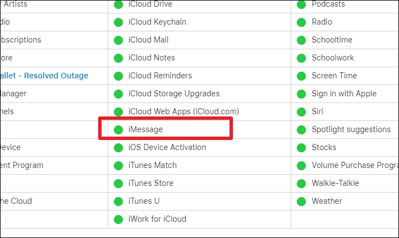The image size is (399, 238).
Task: Click the green status dot beside iMessage
Action: click(118, 129)
